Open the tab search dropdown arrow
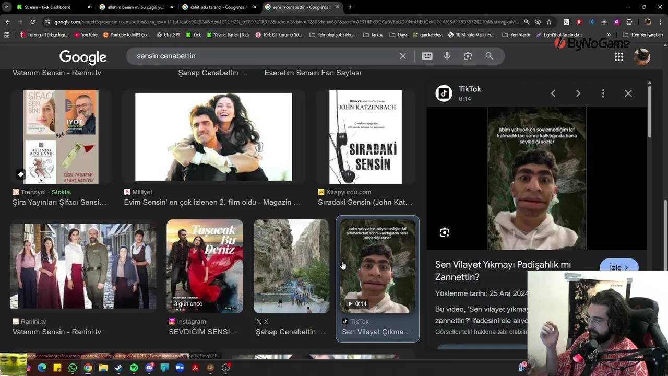 point(7,7)
